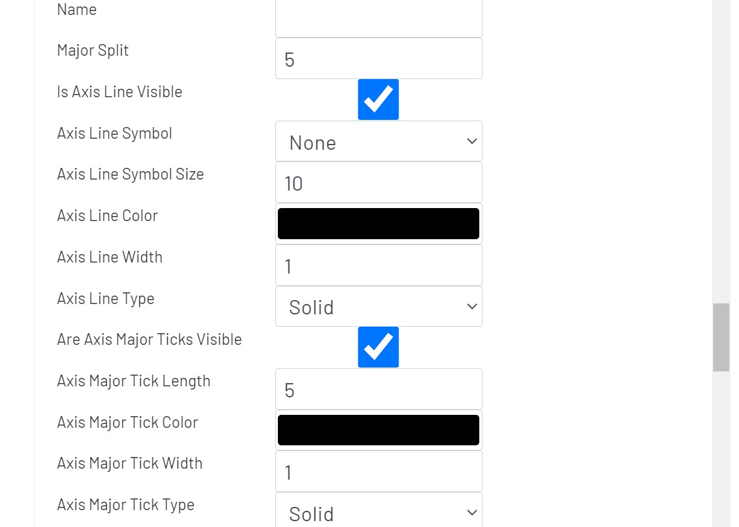
Task: Click the Major Split label text
Action: [x=93, y=50]
